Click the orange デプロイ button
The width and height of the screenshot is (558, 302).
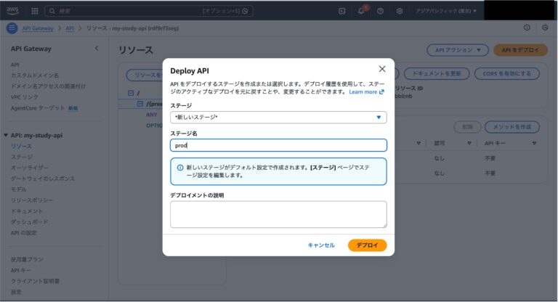(x=367, y=245)
